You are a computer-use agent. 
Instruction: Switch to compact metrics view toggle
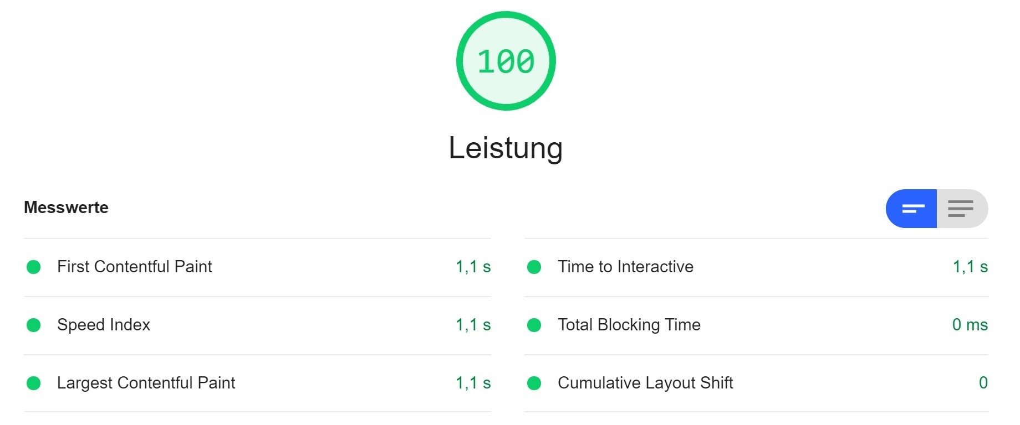click(x=911, y=209)
